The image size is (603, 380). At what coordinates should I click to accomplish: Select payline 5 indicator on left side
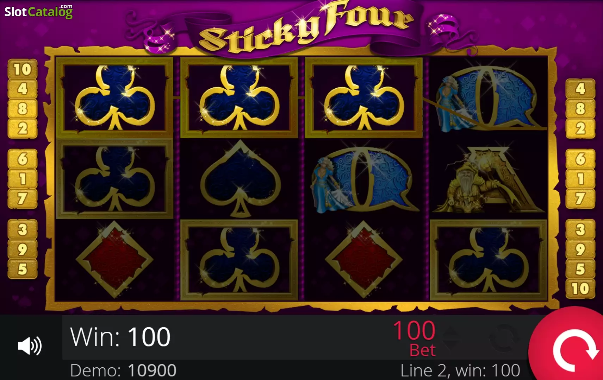pyautogui.click(x=23, y=269)
